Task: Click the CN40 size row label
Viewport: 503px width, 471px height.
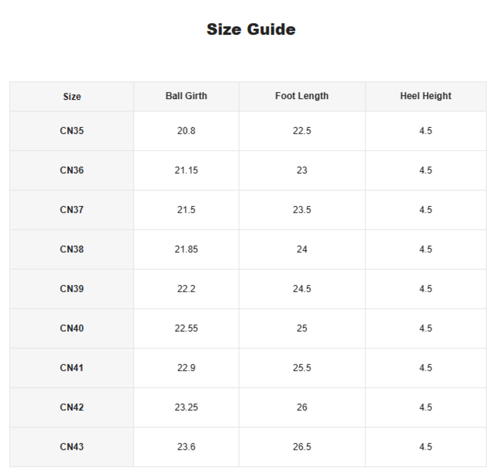Action: tap(72, 328)
